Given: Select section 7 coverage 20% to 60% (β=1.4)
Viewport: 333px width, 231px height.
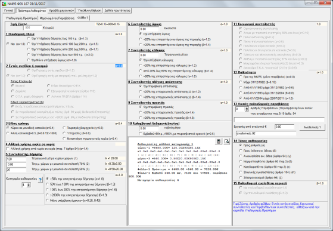Looking at the screenshot, I should tap(176, 71).
